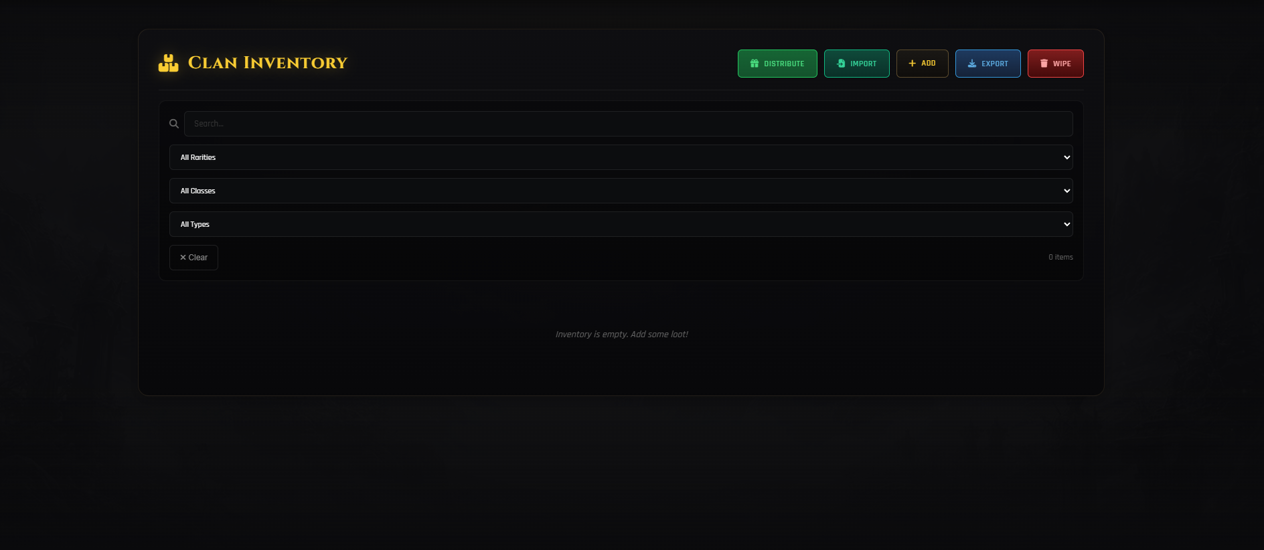Open the All Types dropdown

tap(621, 224)
